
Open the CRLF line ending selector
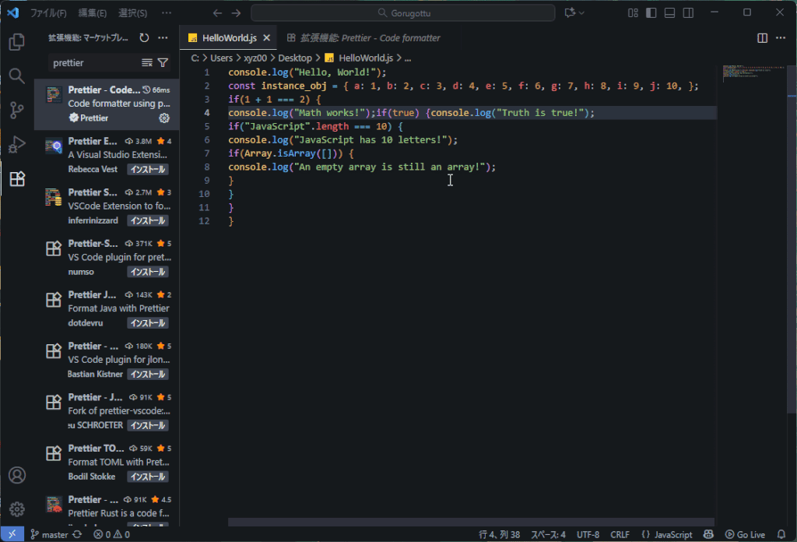[620, 535]
